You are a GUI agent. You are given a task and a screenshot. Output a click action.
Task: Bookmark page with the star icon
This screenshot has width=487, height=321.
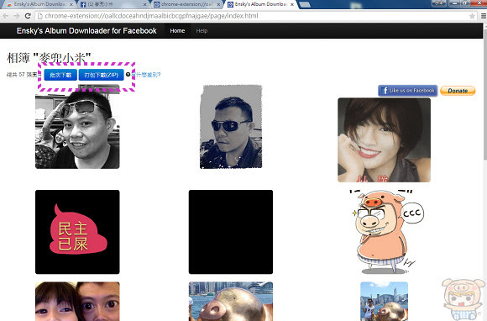(x=472, y=16)
